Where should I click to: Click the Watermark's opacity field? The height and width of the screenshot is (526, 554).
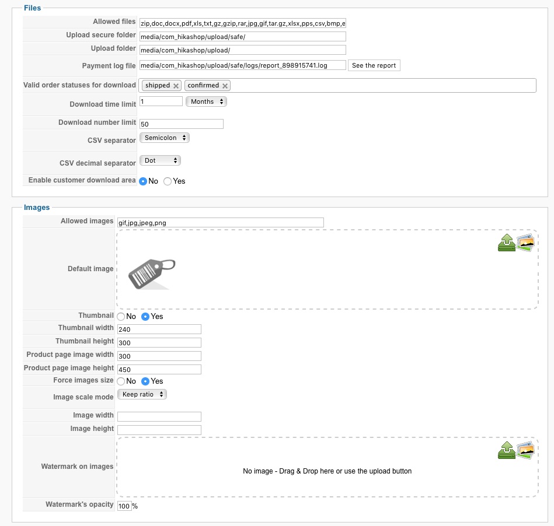[x=124, y=506]
